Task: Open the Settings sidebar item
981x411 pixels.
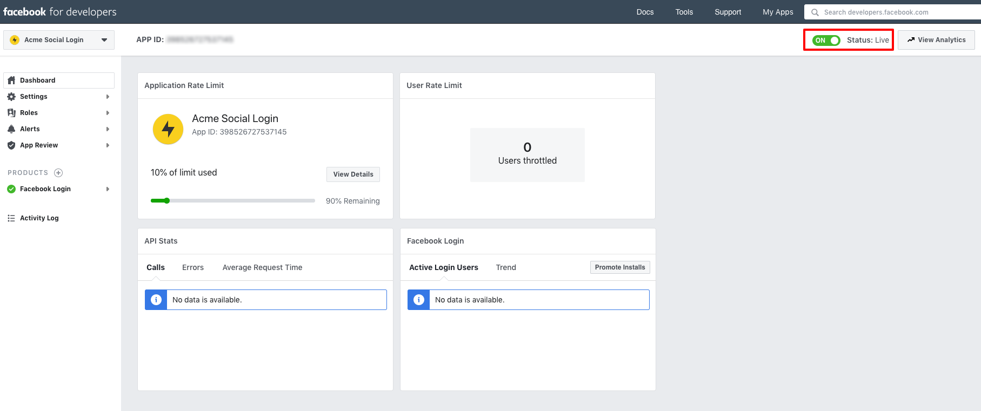Action: 59,97
